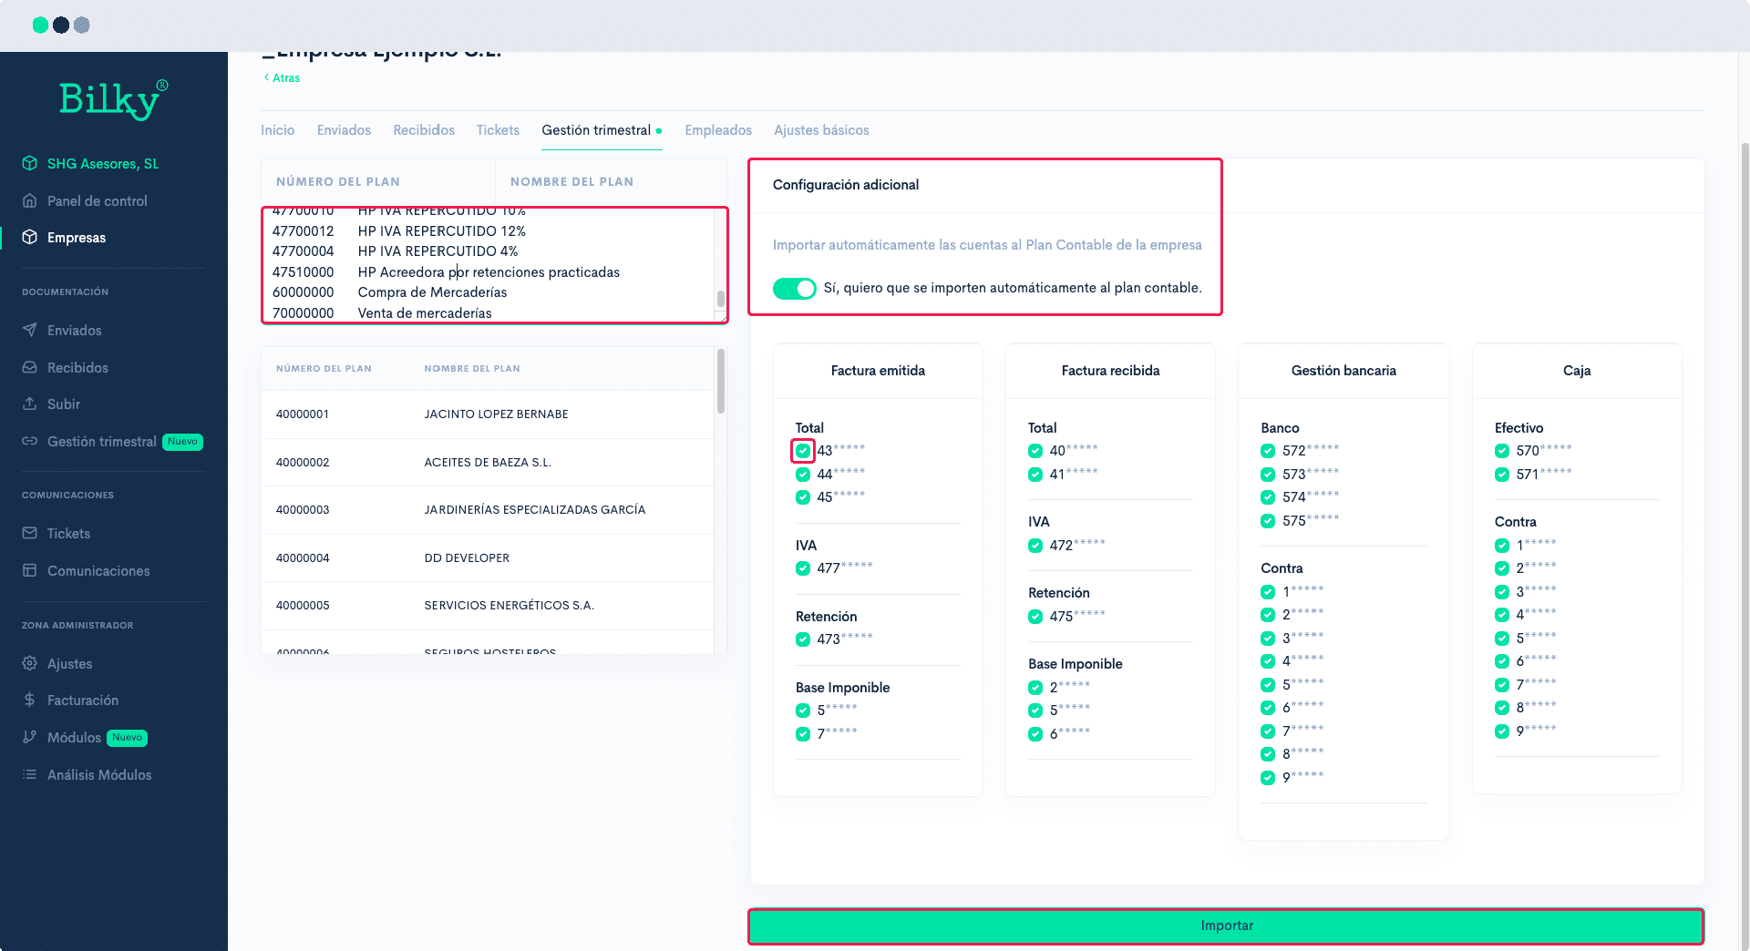Uncheck 2***** under Factura recibida Base Imponible
1750x951 pixels.
click(x=1035, y=688)
